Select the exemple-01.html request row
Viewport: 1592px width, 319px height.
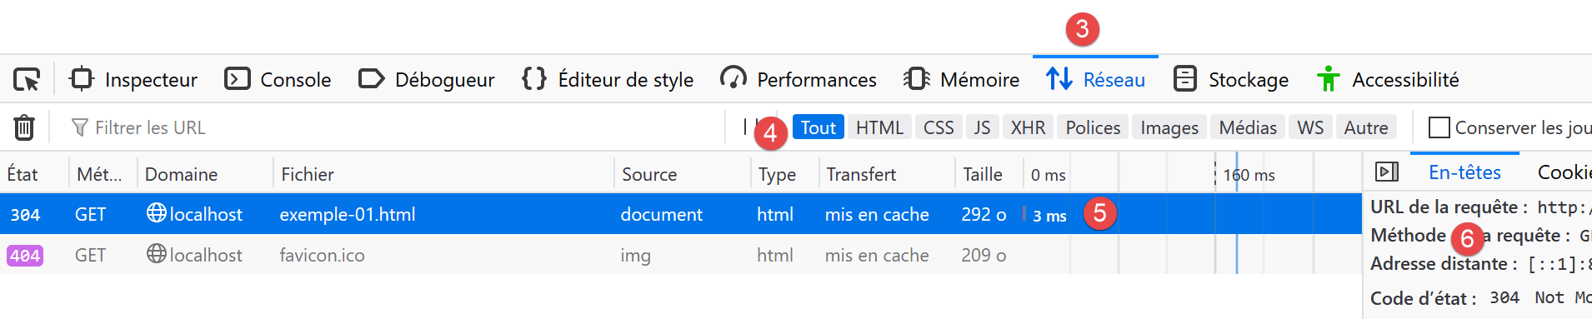681,214
